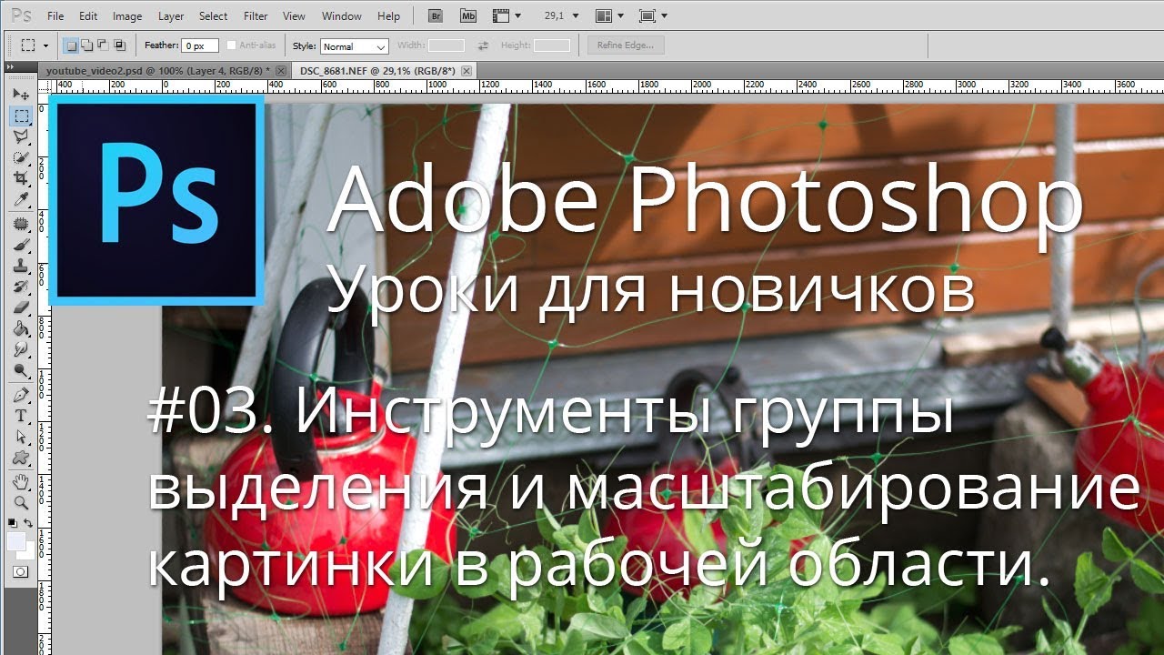Open Mini Bridge with Mb button
The height and width of the screenshot is (655, 1164).
tap(467, 15)
